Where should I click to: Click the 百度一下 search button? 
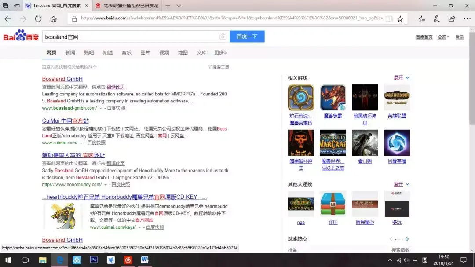[x=247, y=37]
